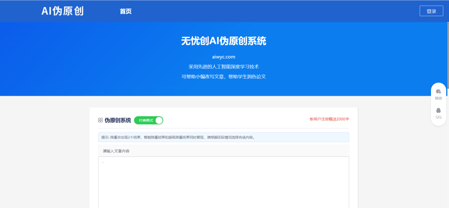Click the blue 提示 hint banner

(x=224, y=137)
